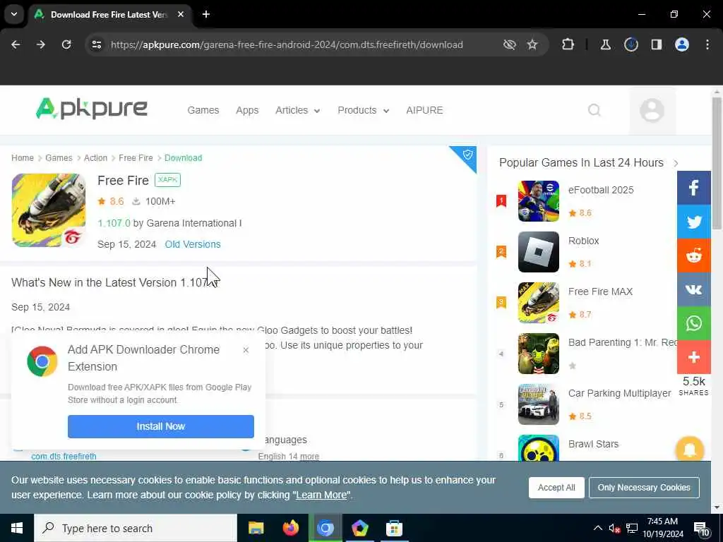Go to Action breadcrumb

tap(95, 157)
